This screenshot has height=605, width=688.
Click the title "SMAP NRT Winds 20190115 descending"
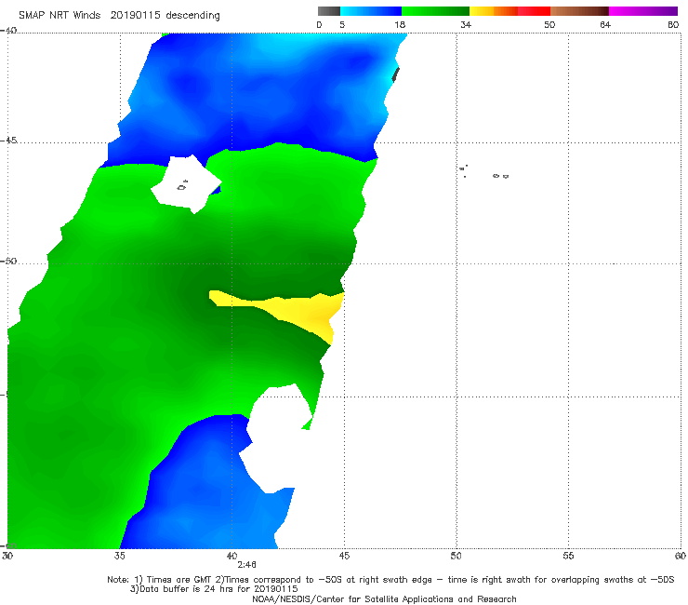point(119,15)
